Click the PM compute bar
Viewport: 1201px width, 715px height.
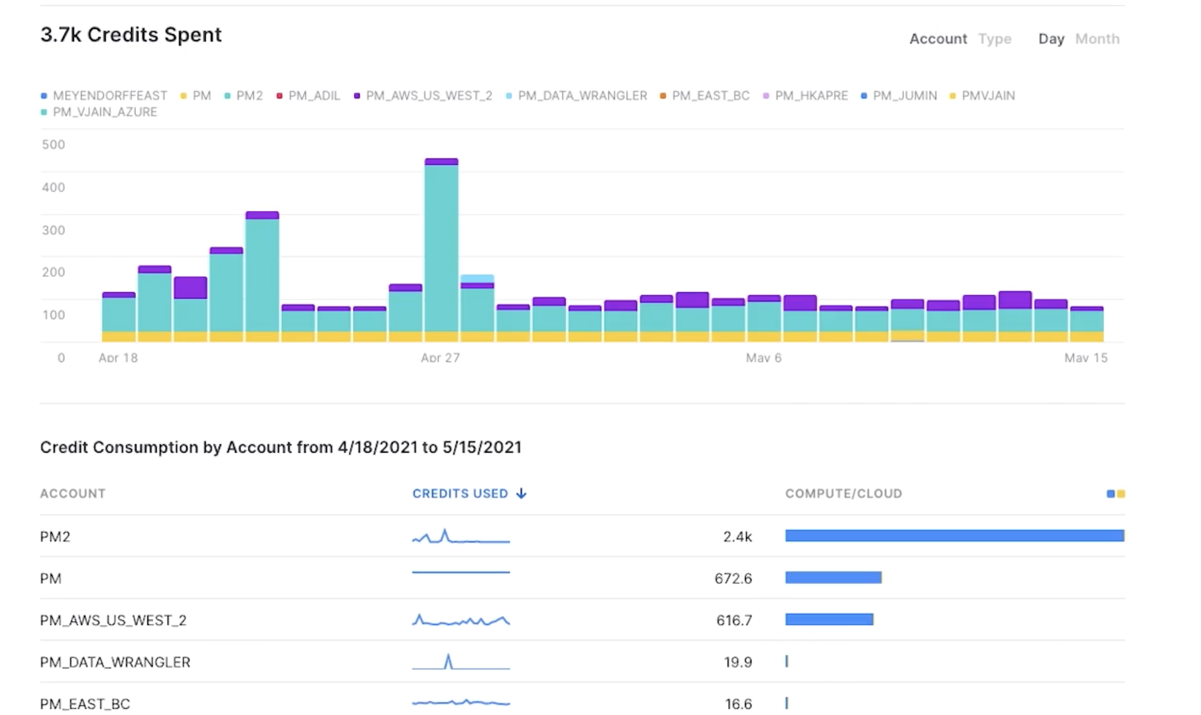(x=833, y=578)
